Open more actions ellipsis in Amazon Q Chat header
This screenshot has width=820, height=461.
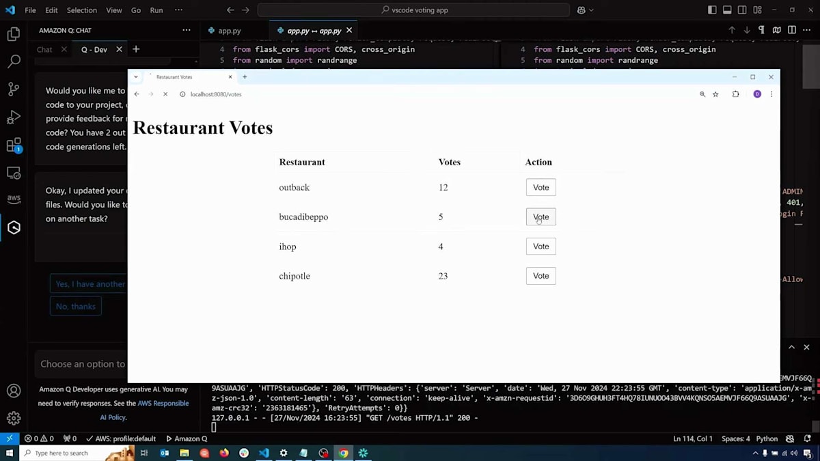187,30
